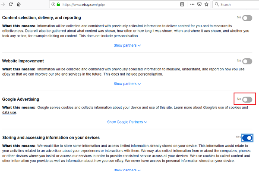The width and height of the screenshot is (259, 171).
Task: Disable Storing and accessing information toggle
Action: tap(247, 138)
